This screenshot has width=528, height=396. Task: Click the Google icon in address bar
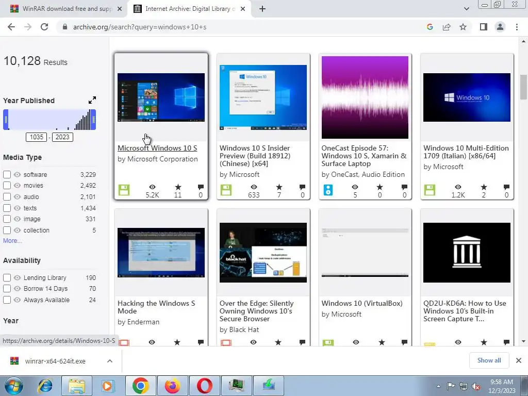(x=430, y=27)
